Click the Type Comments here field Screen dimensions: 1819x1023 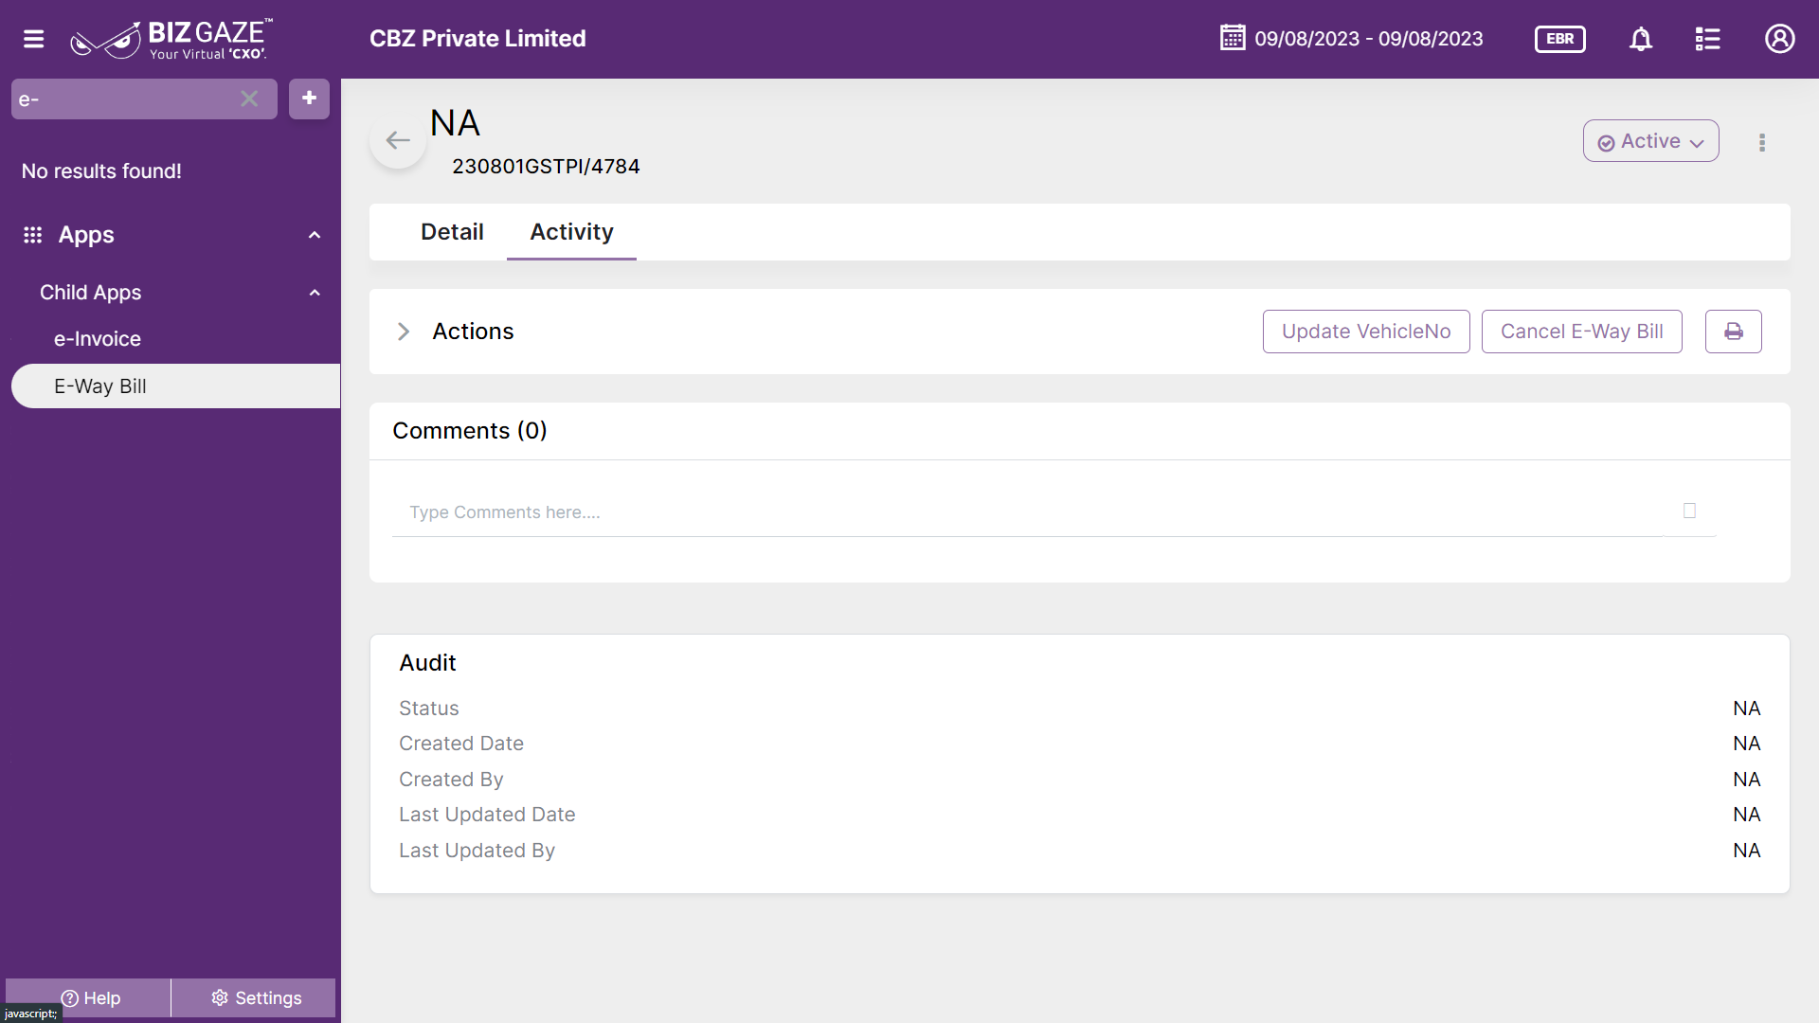[1027, 512]
